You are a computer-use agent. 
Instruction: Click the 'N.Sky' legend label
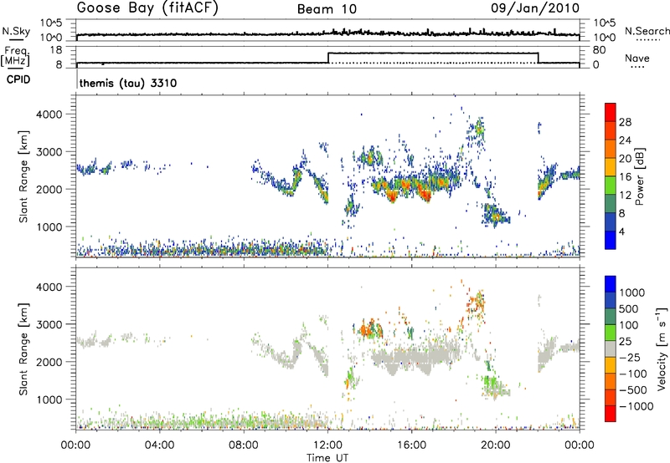pos(16,31)
